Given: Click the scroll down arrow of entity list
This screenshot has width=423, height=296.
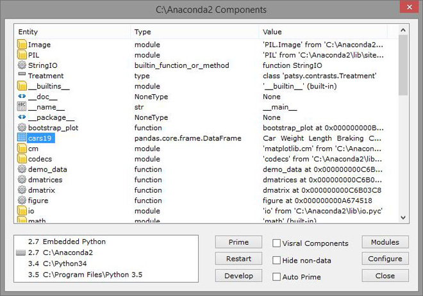Looking at the screenshot, I should [403, 217].
